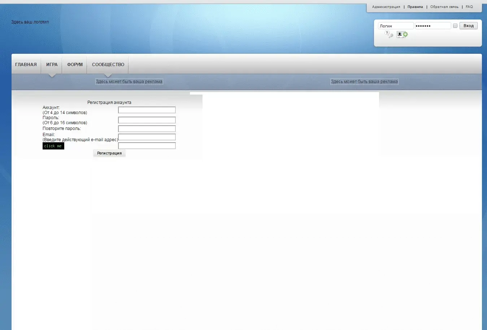Open the ФОРУМ section
Viewport: 487px width, 330px height.
[75, 65]
